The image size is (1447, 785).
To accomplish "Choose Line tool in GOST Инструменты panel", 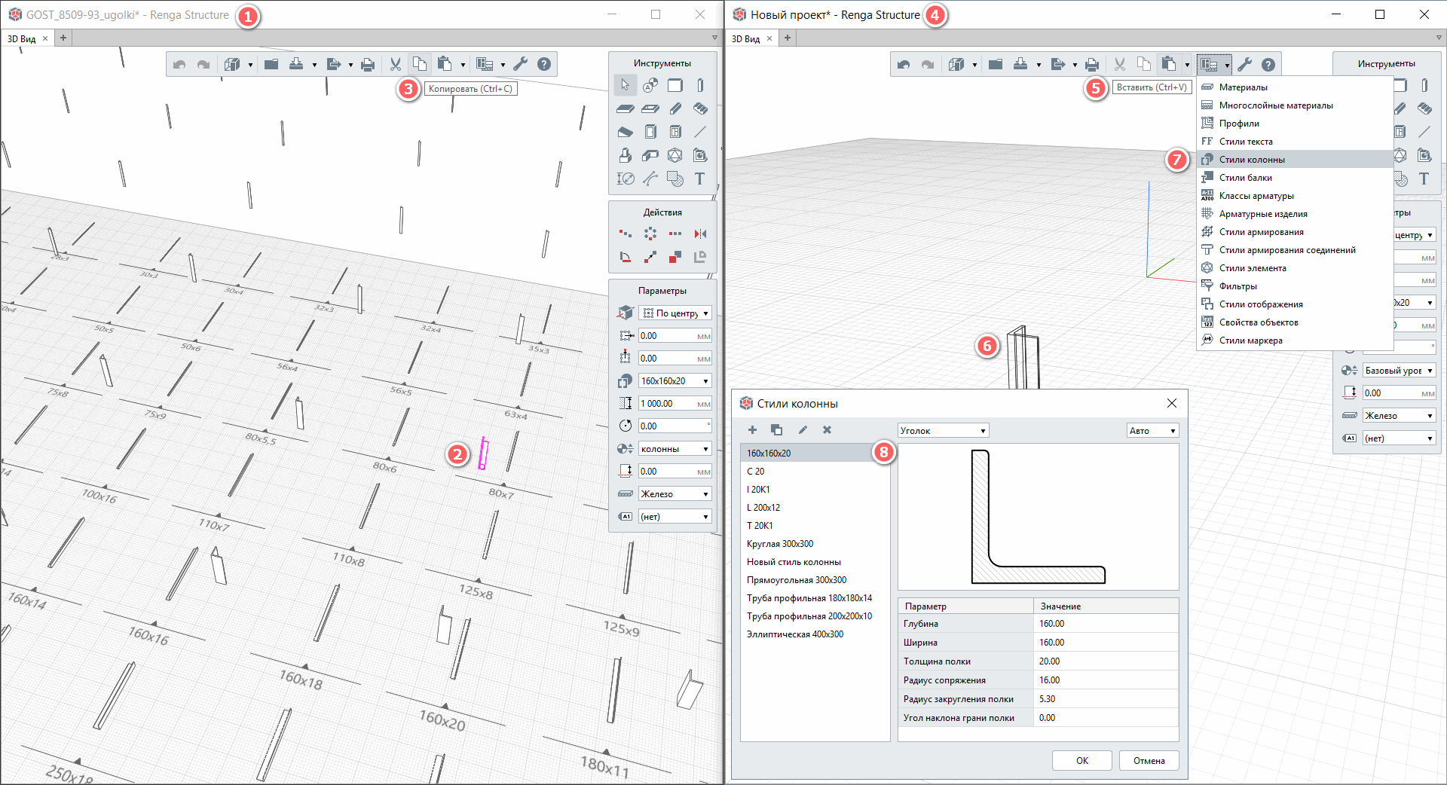I will point(700,132).
